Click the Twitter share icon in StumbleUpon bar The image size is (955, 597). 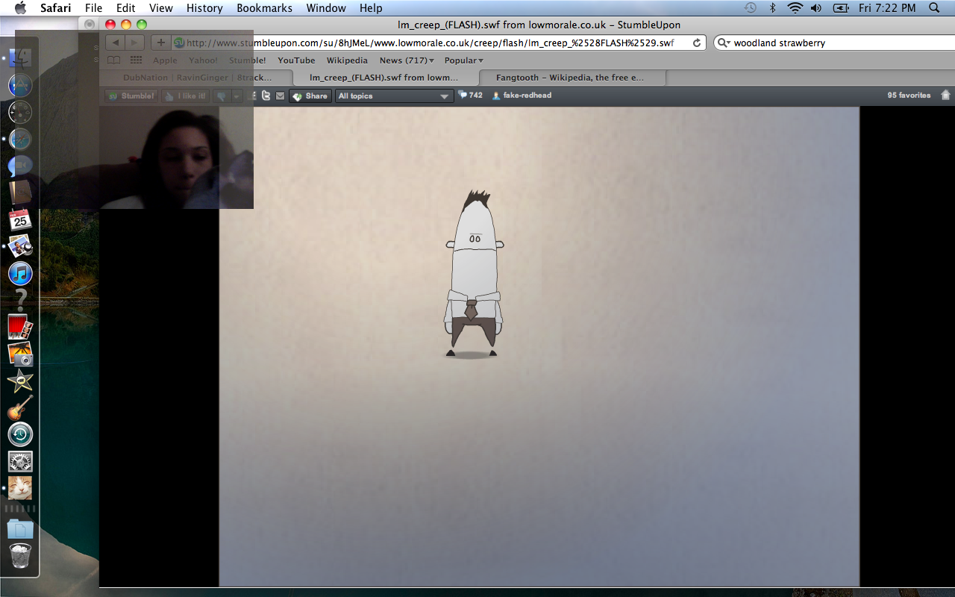click(x=266, y=96)
